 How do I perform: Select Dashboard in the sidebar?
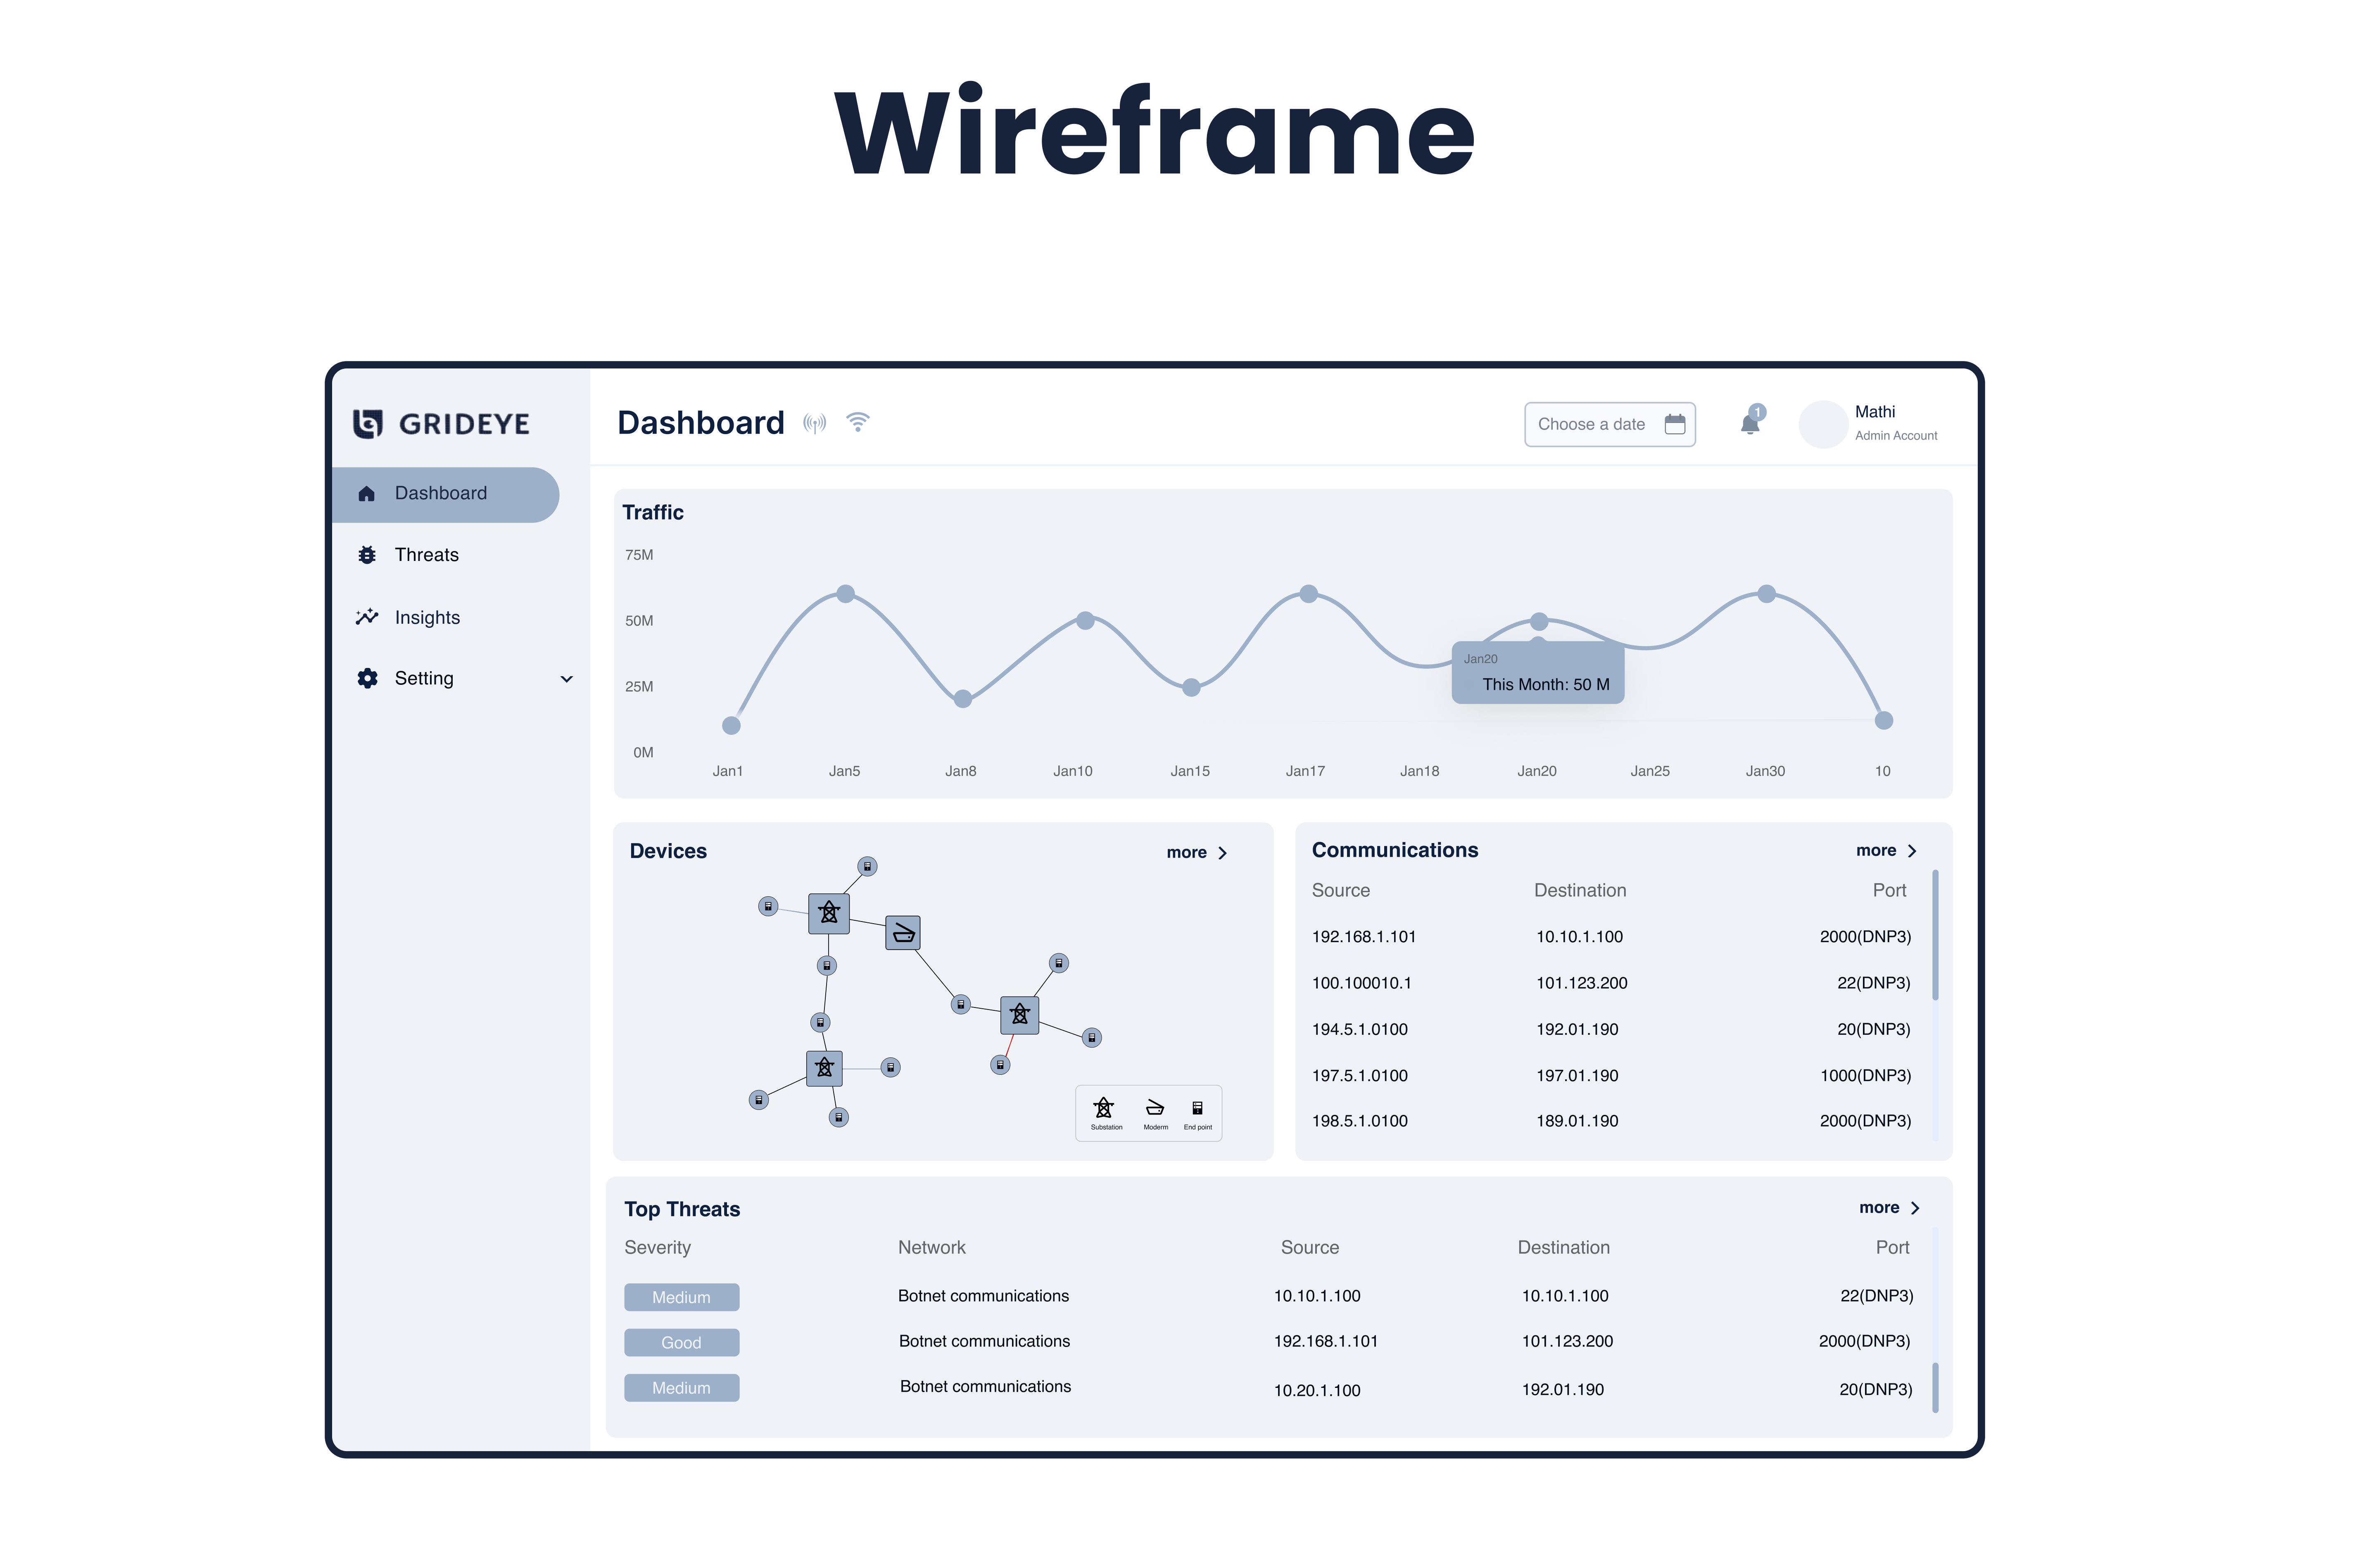pyautogui.click(x=441, y=493)
